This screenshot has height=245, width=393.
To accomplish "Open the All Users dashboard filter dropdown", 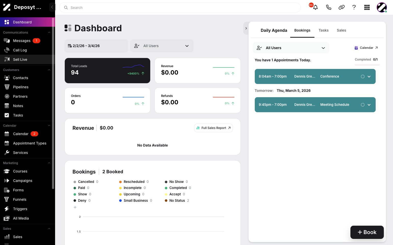I will tap(162, 46).
